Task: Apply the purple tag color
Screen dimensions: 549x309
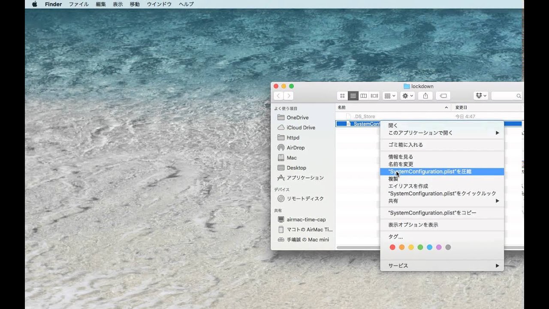Action: 439,247
